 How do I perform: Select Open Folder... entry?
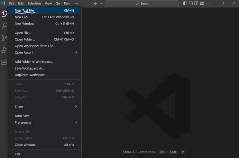pyautogui.click(x=44, y=39)
